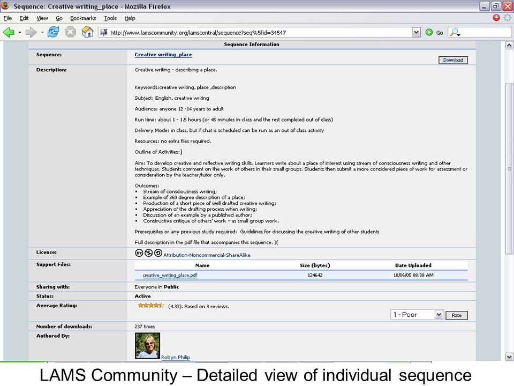Viewport: 514px width, 386px height.
Task: Go to the Home page icon
Action: point(87,32)
